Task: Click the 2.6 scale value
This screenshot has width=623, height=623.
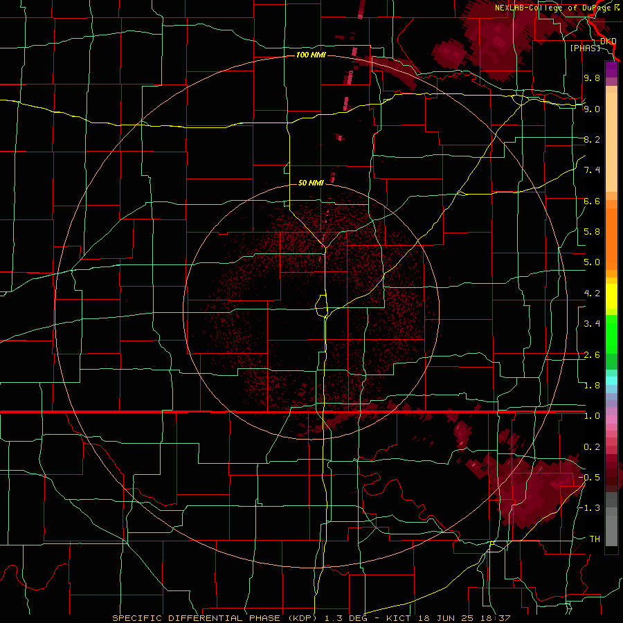Action: click(592, 355)
